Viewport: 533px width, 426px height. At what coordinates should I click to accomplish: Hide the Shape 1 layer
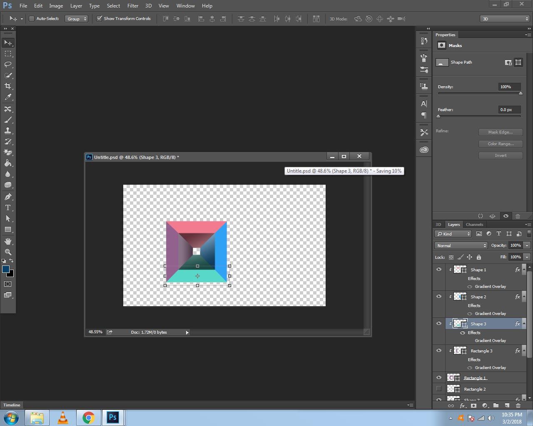tap(439, 270)
